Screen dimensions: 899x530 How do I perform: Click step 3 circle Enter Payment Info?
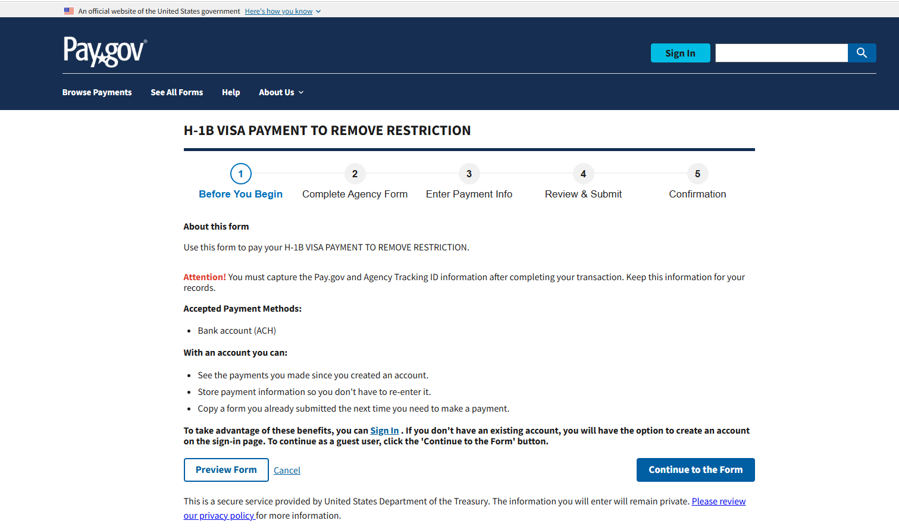pos(469,174)
